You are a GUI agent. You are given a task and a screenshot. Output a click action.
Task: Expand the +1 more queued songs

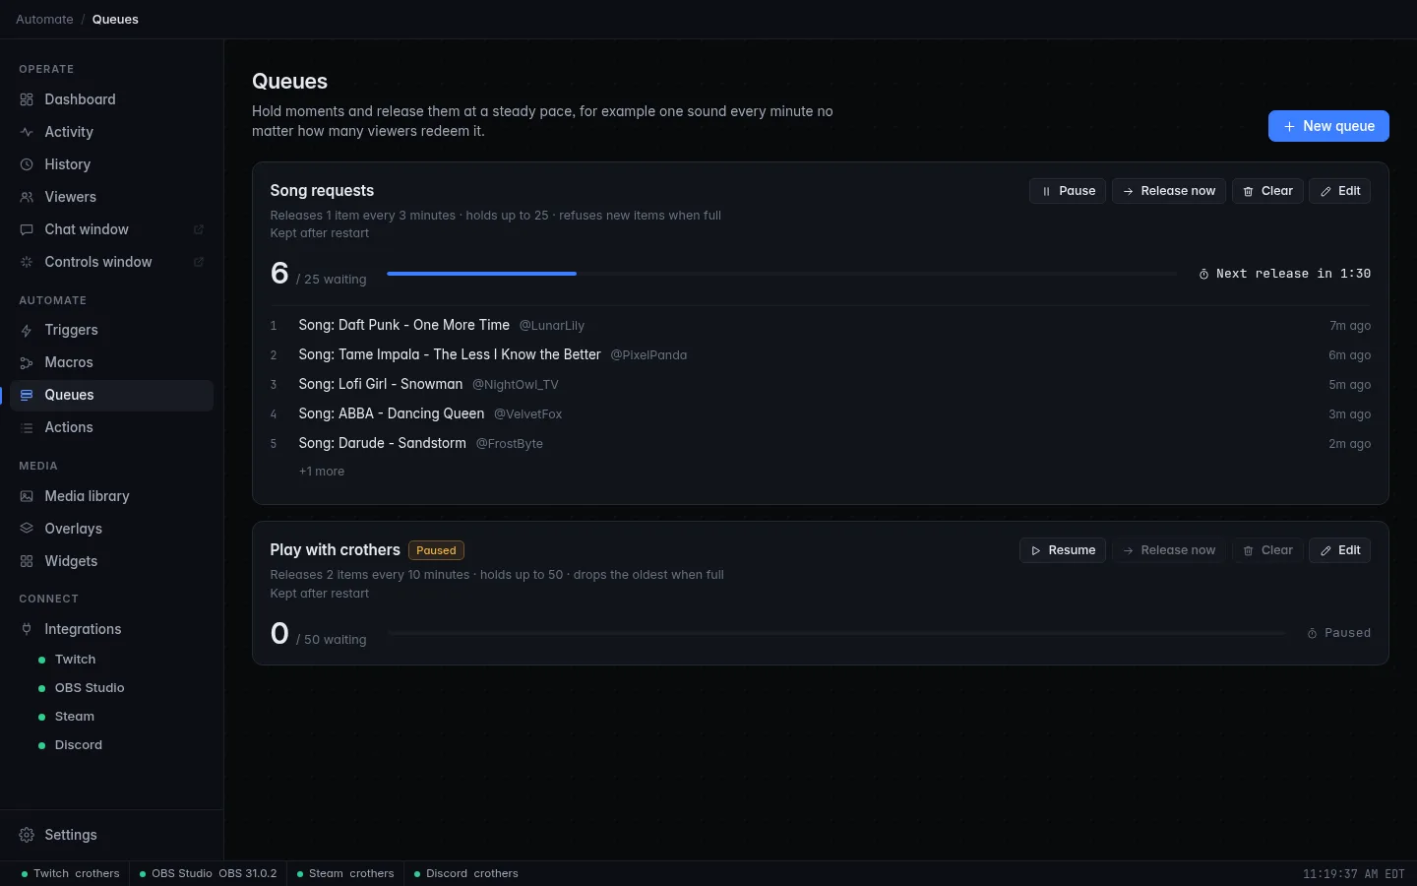coord(322,472)
